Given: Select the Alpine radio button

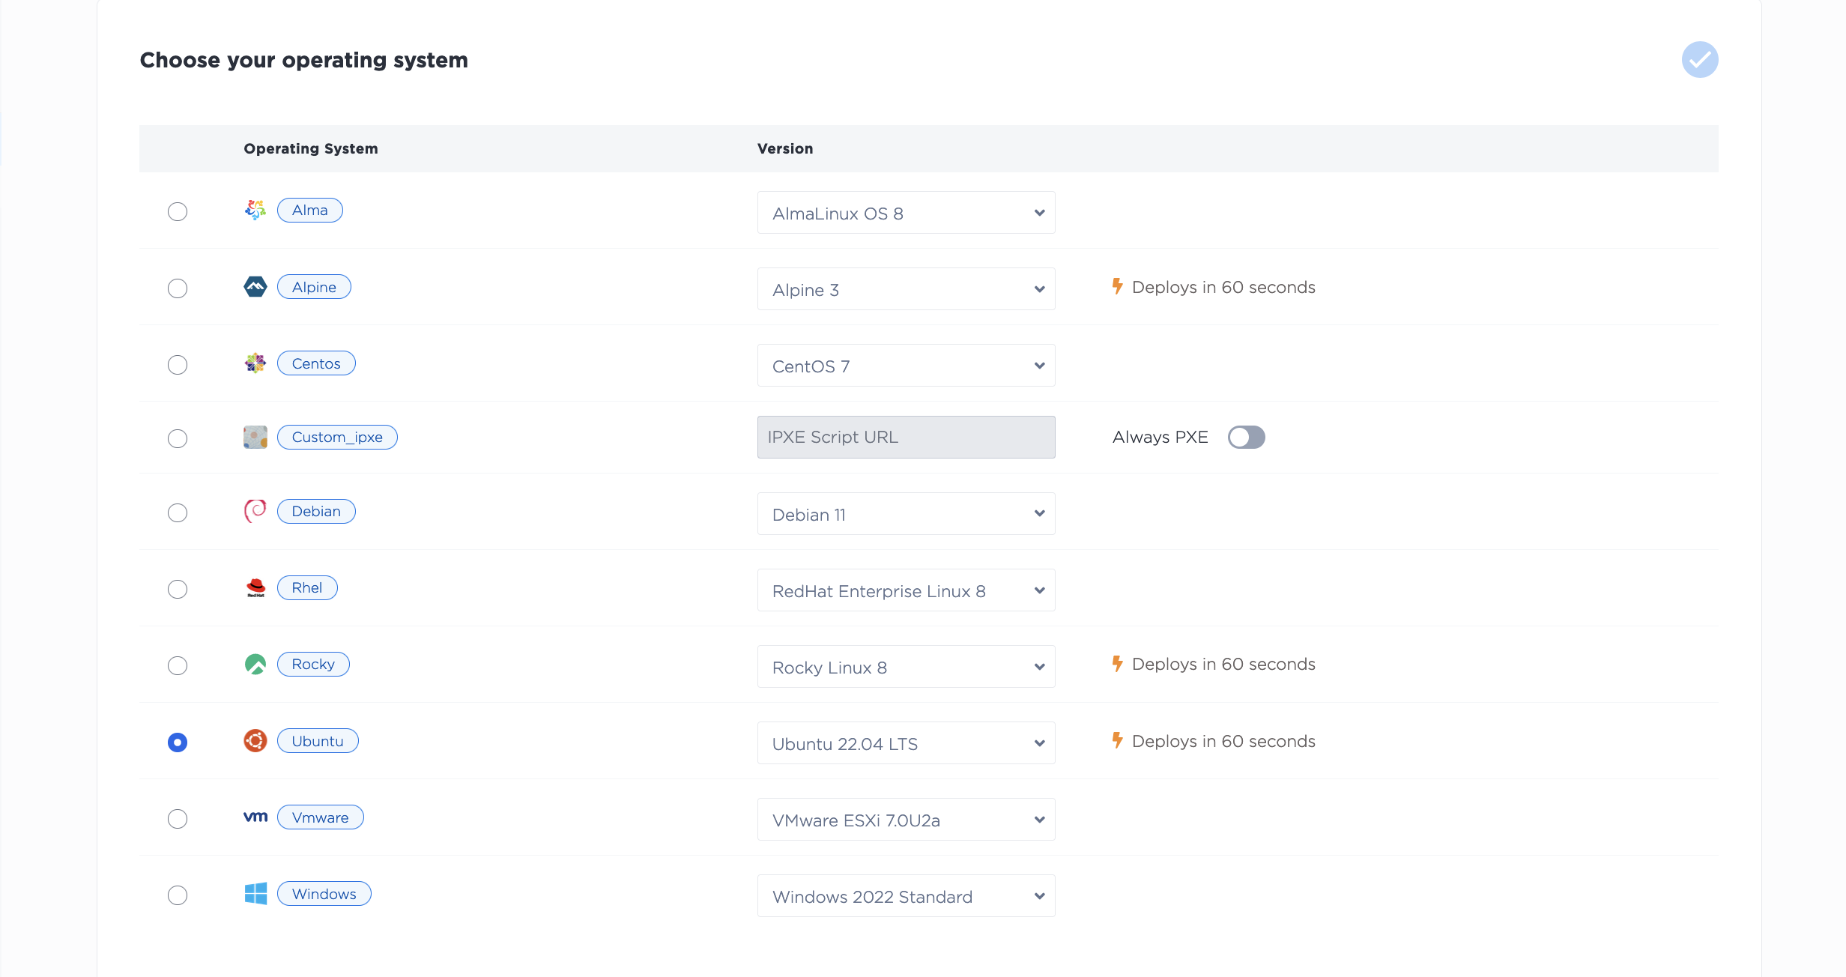Looking at the screenshot, I should coord(178,288).
